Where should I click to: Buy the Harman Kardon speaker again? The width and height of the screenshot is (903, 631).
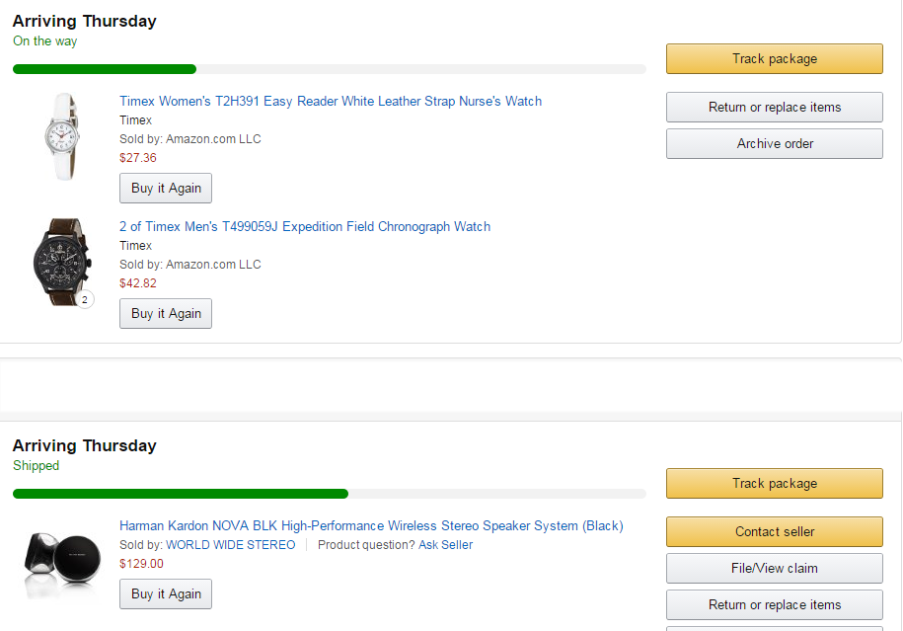(x=166, y=594)
